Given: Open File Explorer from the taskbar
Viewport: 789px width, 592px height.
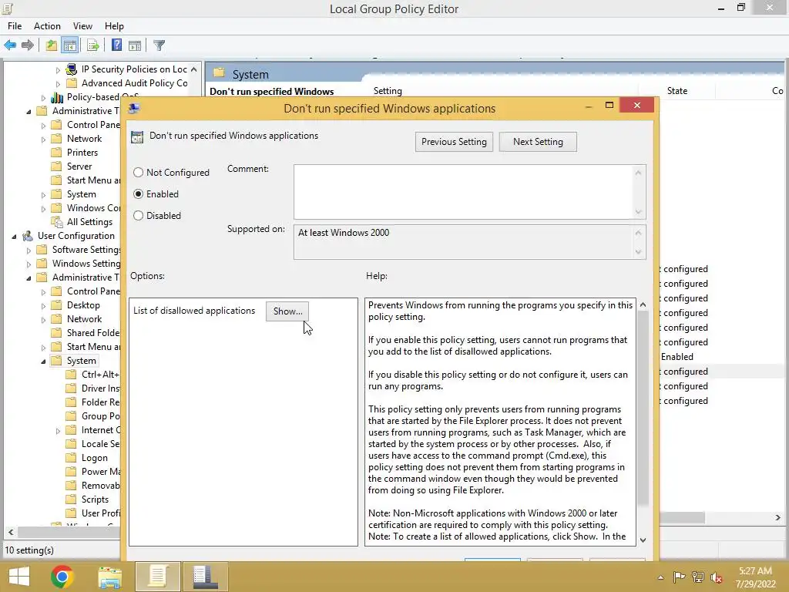Looking at the screenshot, I should tap(109, 577).
